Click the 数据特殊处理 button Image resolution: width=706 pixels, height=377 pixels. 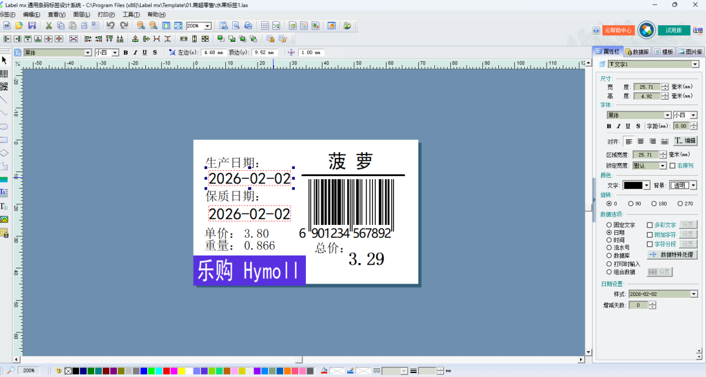[x=672, y=255]
